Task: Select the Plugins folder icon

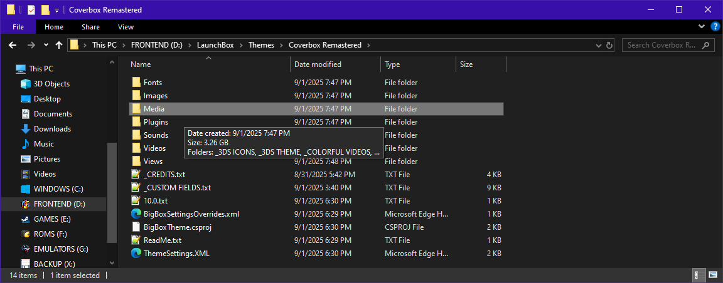Action: tap(136, 122)
